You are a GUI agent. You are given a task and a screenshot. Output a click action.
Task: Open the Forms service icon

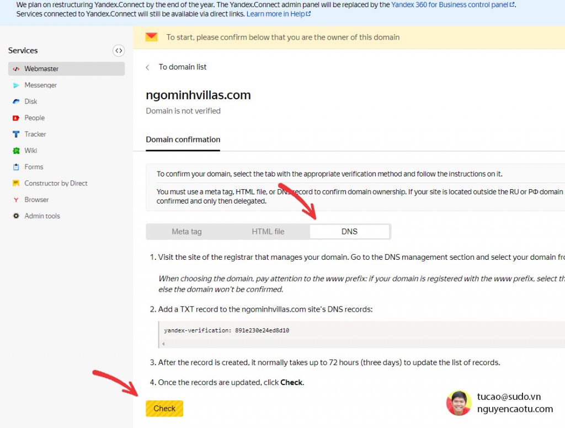coord(16,167)
